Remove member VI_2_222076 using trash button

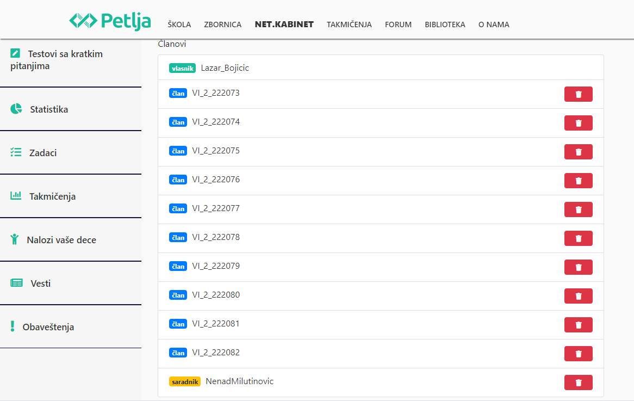[578, 181]
